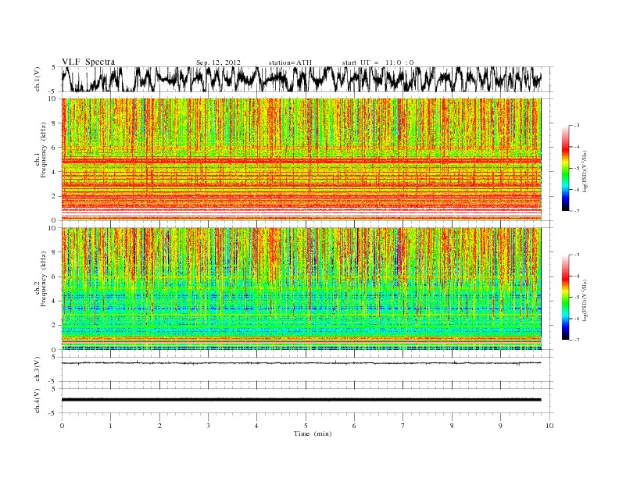This screenshot has height=478, width=619.
Task: Click the "-3" tick on the ch.1 color bar
Action: [x=577, y=126]
